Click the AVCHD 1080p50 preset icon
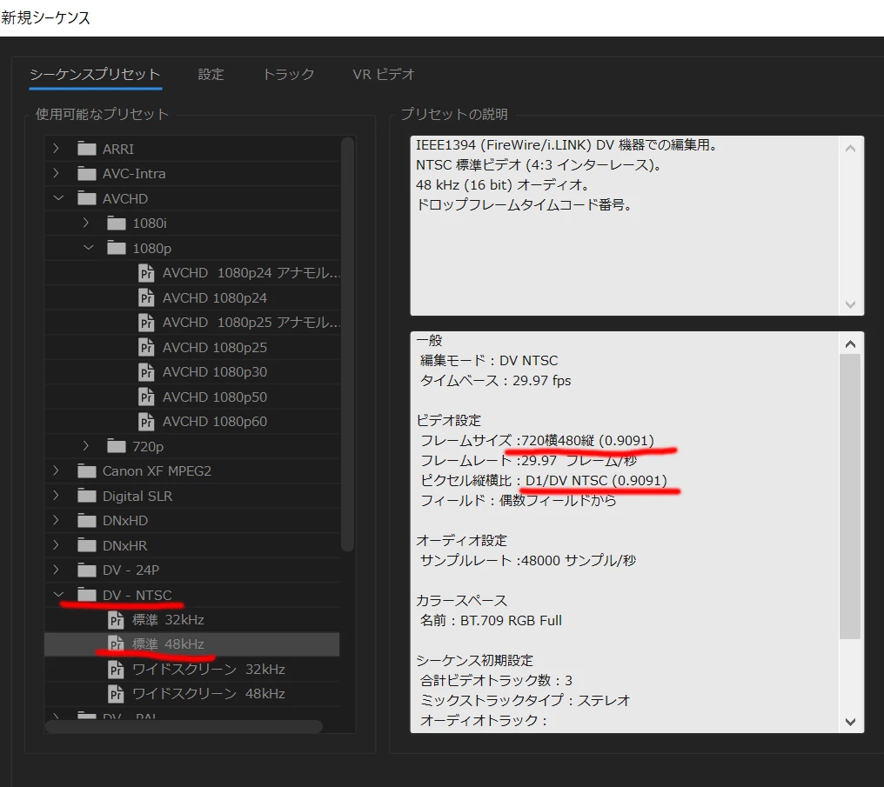Screen dimensions: 884x787 (146, 397)
